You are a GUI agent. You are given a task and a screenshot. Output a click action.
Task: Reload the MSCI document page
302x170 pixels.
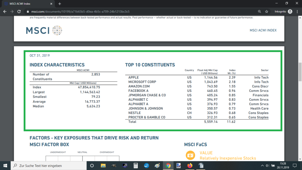coord(19,12)
